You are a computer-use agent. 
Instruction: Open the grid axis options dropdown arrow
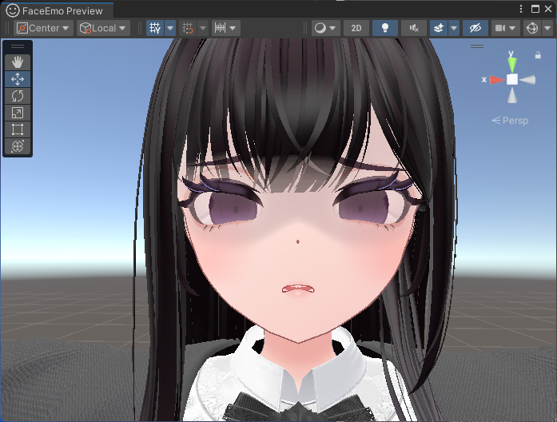(170, 28)
